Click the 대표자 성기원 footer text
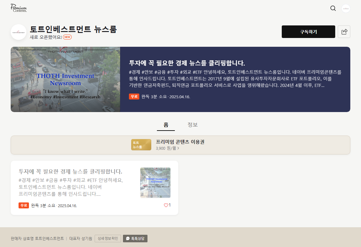Image resolution: width=361 pixels, height=247 pixels. coord(81,239)
